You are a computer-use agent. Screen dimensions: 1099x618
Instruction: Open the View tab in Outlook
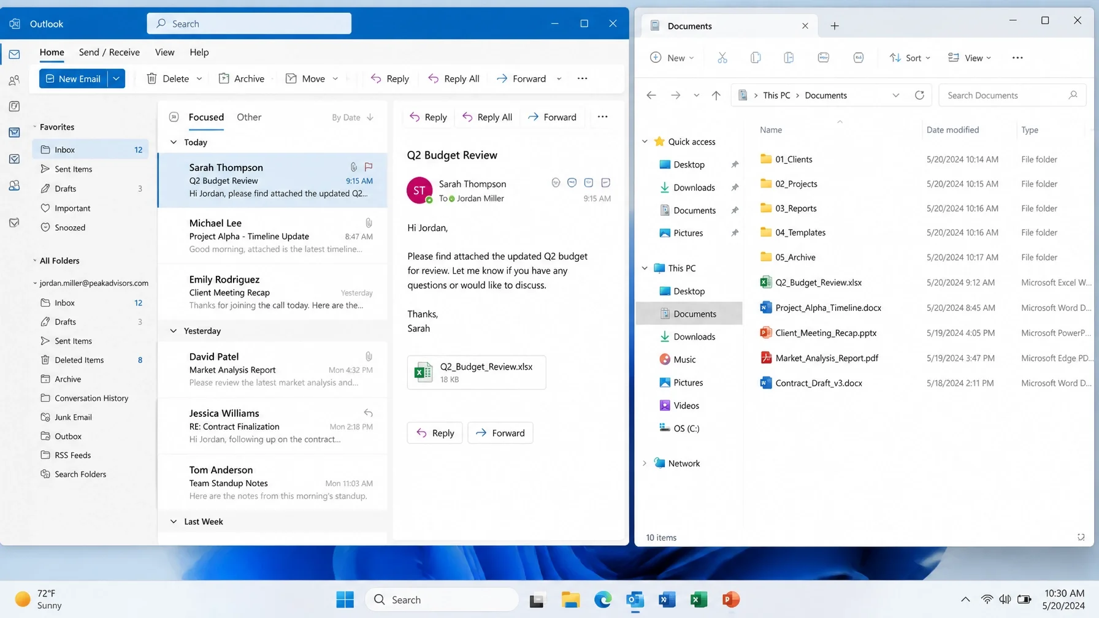click(164, 52)
